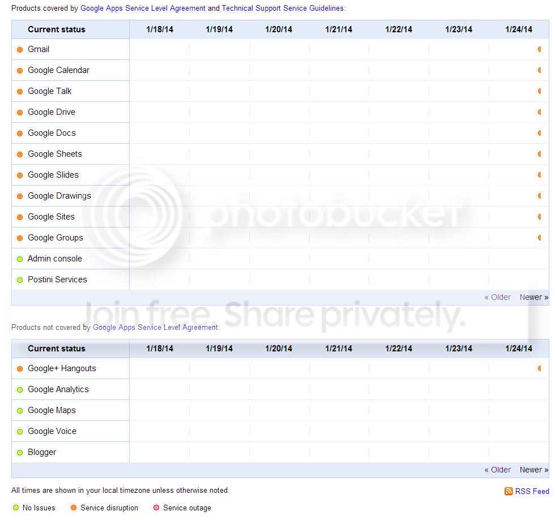Click the orange status dot beside Google Slides
The image size is (555, 520).
[x=20, y=175]
